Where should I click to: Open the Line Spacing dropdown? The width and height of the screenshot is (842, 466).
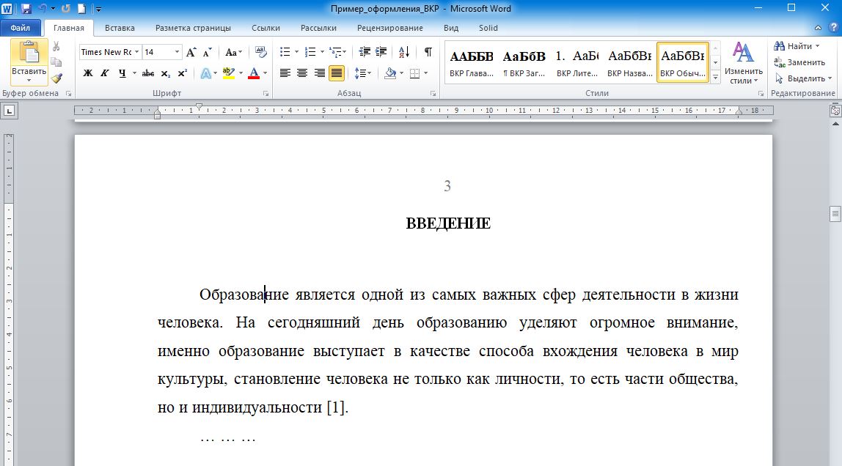pyautogui.click(x=364, y=73)
